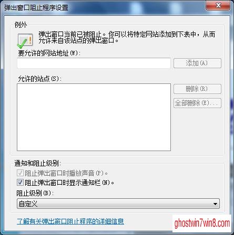Click the 要允许的网站地址(W) label
The height and width of the screenshot is (235, 234).
coord(49,53)
